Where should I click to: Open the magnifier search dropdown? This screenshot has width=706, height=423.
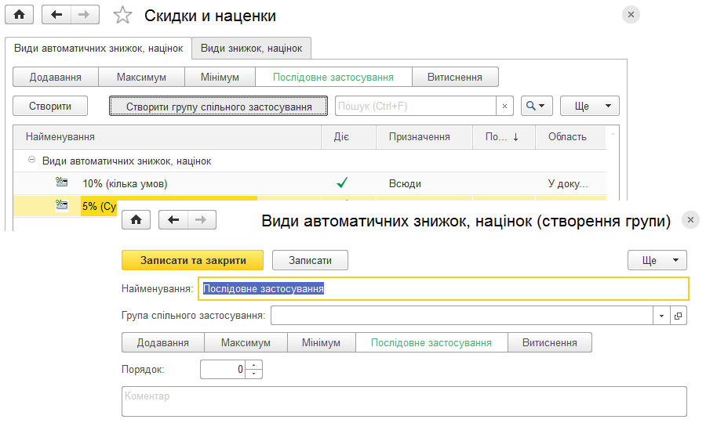537,106
